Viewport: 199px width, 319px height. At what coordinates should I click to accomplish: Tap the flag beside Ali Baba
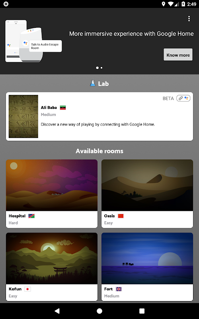pos(63,108)
